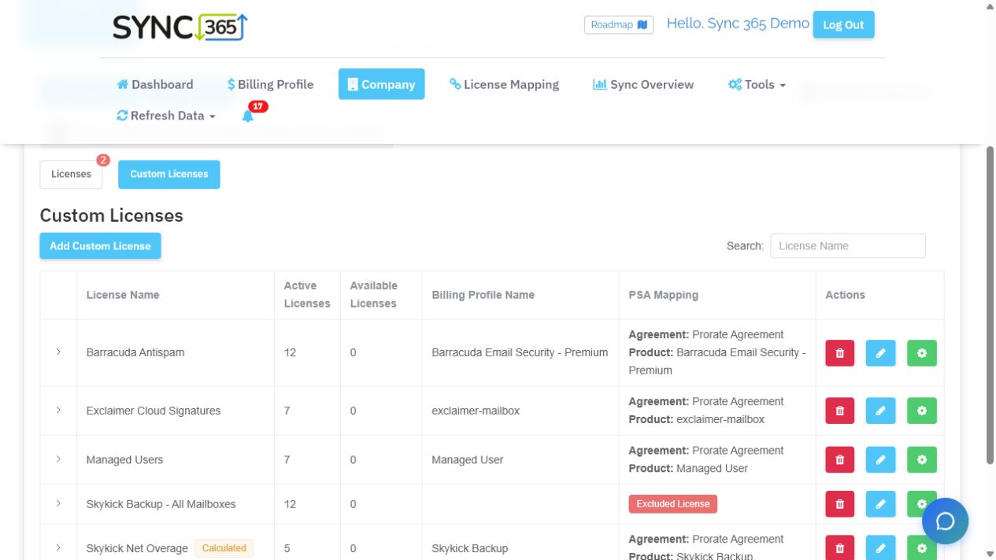Click the Sync 365 logo
This screenshot has width=996, height=560.
tap(180, 28)
